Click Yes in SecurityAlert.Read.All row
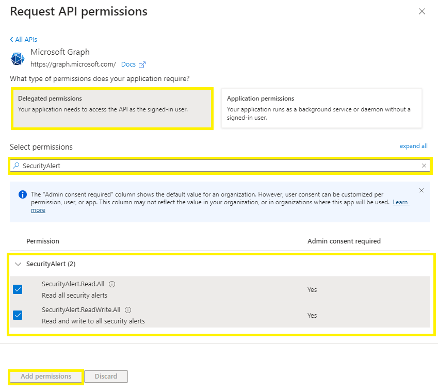This screenshot has width=438, height=392. pyautogui.click(x=312, y=289)
